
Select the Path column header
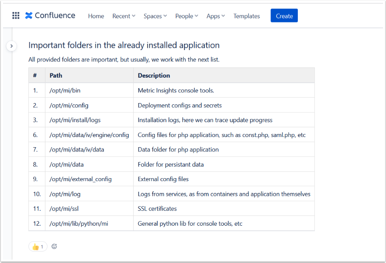pos(56,76)
